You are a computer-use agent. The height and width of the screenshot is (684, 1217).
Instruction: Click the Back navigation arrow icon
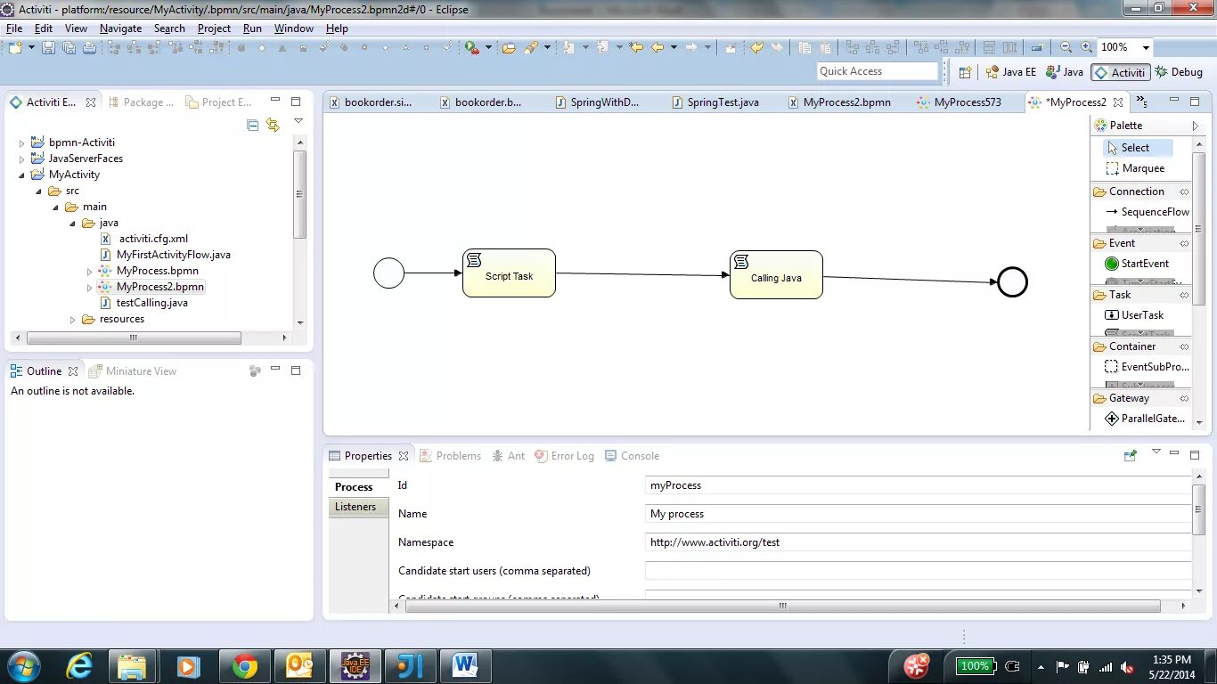[658, 47]
